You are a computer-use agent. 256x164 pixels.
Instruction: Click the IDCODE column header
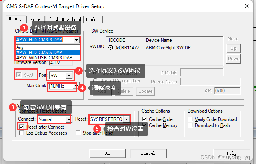point(125,40)
